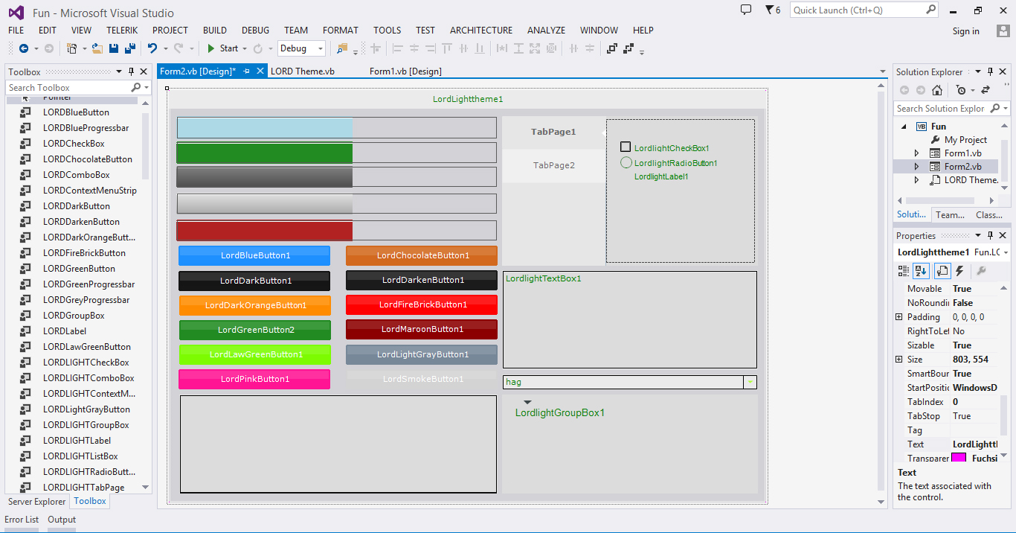
Task: Select the LordlightRadioButton1 radio button
Action: coord(626,163)
